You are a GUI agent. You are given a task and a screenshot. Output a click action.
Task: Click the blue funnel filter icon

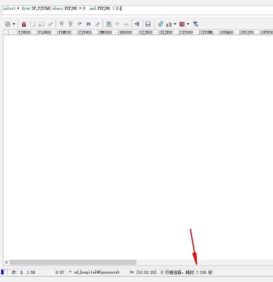(x=196, y=24)
